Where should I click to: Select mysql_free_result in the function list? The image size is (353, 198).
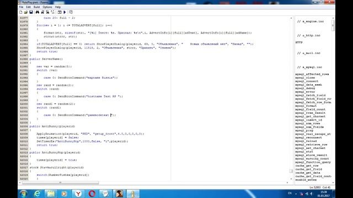tap(310, 113)
